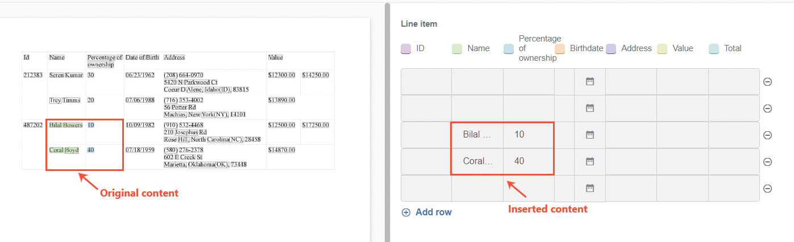The image size is (794, 242).
Task: Select the teal Total color swatch
Action: point(714,49)
